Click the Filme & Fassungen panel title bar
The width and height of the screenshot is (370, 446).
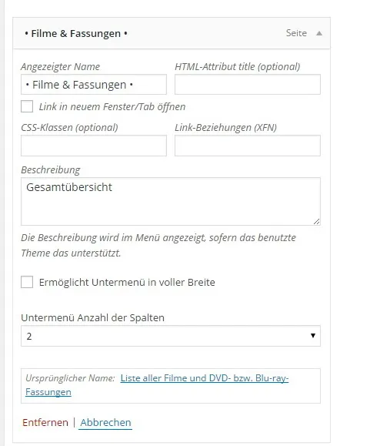click(172, 33)
